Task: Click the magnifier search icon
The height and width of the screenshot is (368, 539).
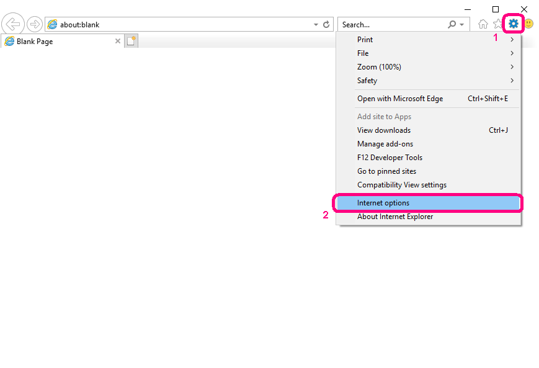Action: pyautogui.click(x=452, y=24)
